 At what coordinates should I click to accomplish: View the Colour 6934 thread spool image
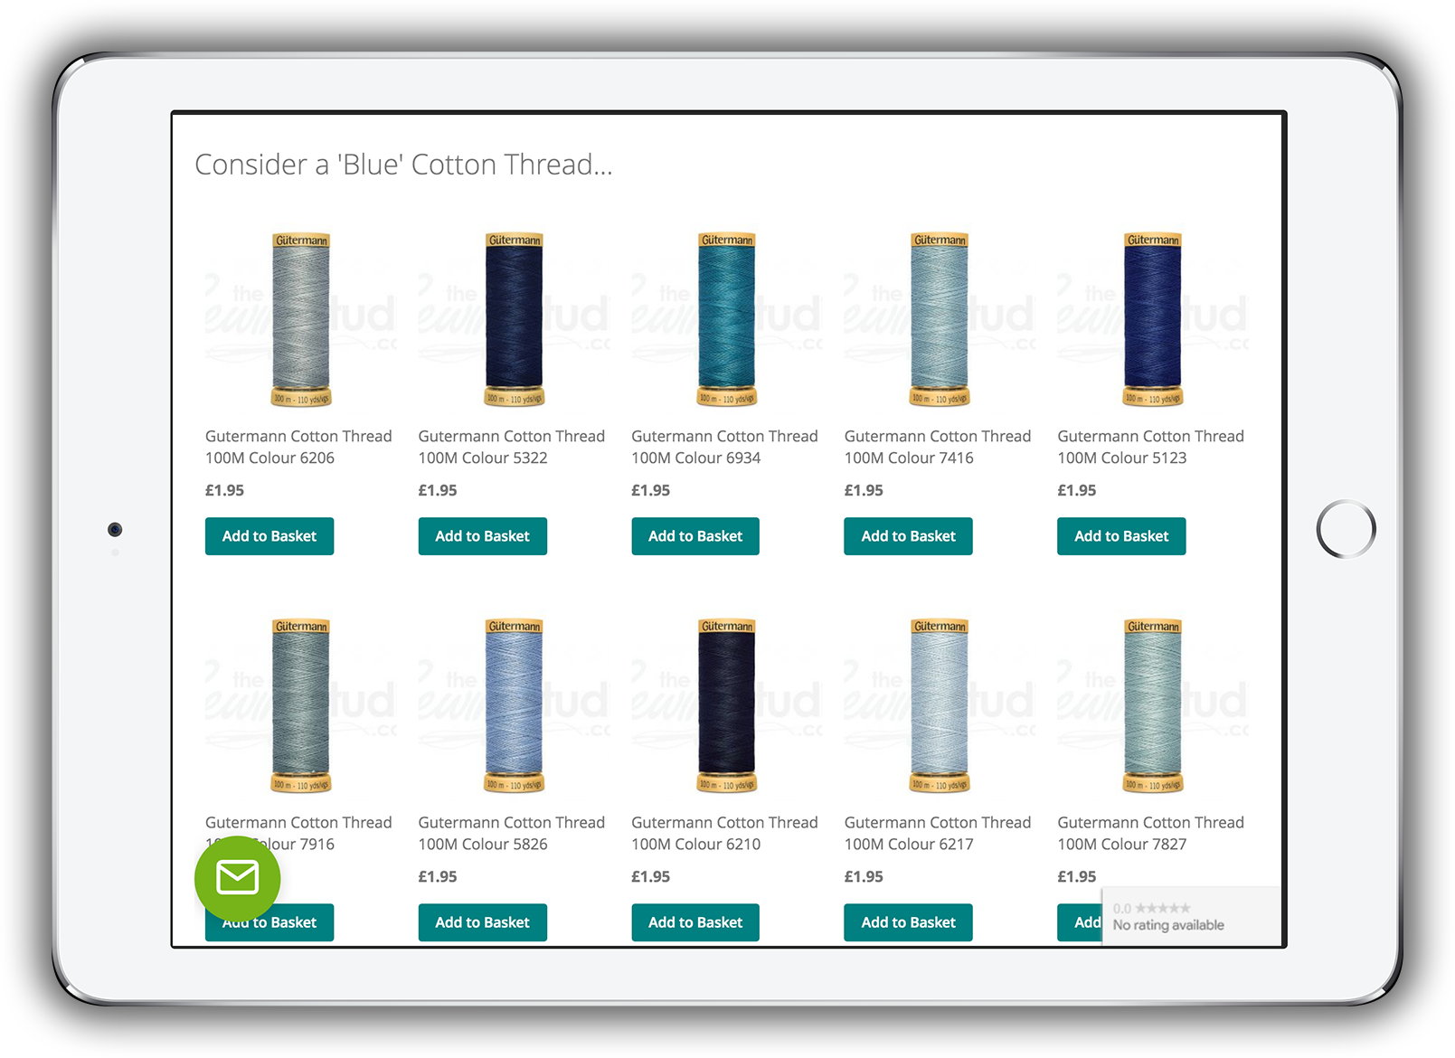[727, 319]
